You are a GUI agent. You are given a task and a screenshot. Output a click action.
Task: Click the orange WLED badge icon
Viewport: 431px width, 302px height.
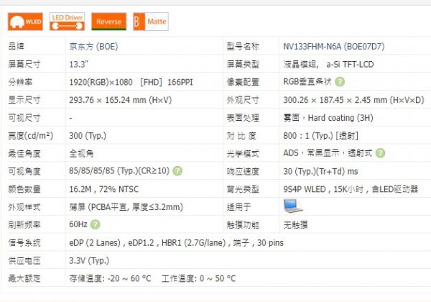click(x=24, y=22)
